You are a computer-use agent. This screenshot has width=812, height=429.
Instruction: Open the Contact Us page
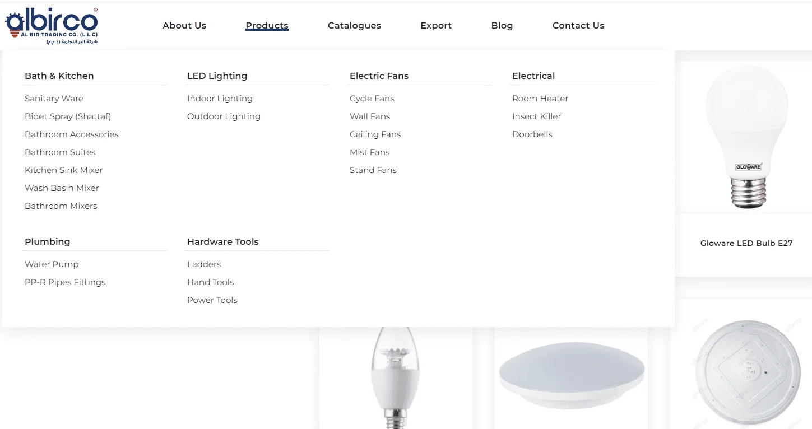pos(578,25)
